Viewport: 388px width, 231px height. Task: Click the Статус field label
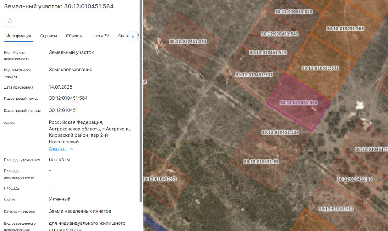click(x=10, y=200)
